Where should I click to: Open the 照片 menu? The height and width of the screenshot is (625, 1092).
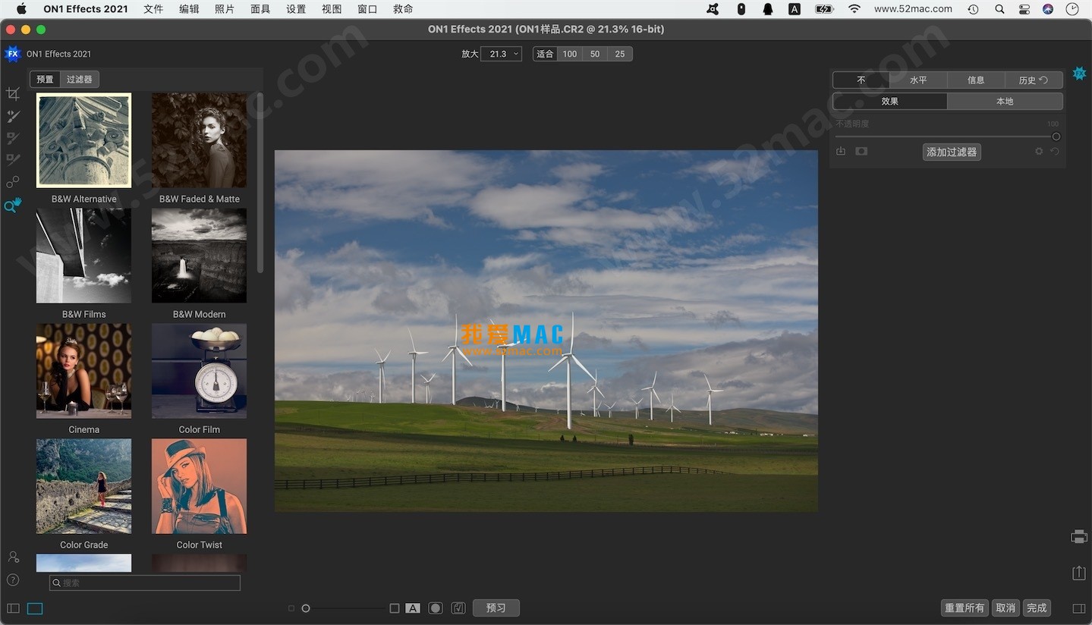225,9
